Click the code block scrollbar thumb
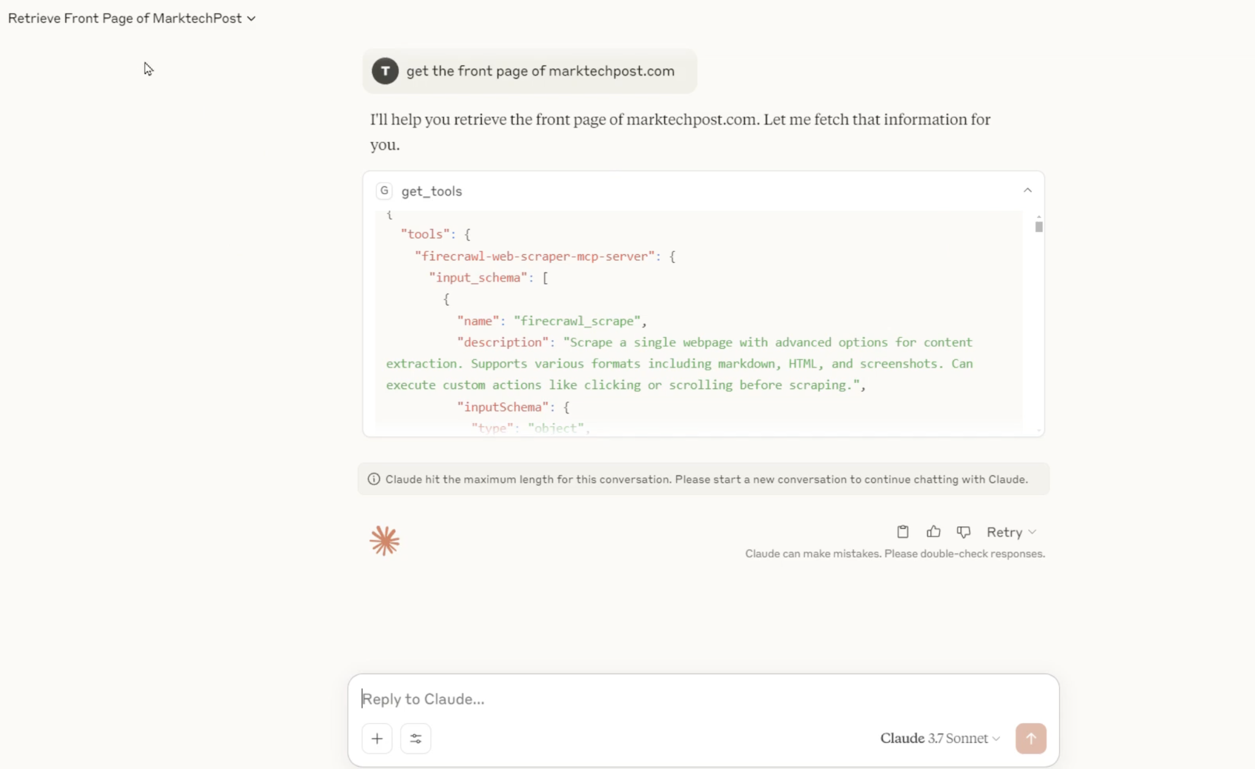The height and width of the screenshot is (769, 1255). click(x=1039, y=227)
